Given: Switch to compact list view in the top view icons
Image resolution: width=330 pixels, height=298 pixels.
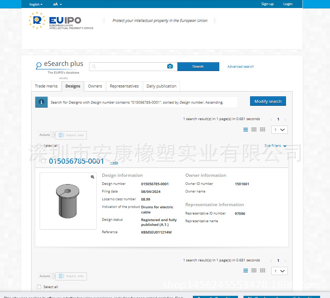Looking at the screenshot, I should pyautogui.click(x=254, y=130).
